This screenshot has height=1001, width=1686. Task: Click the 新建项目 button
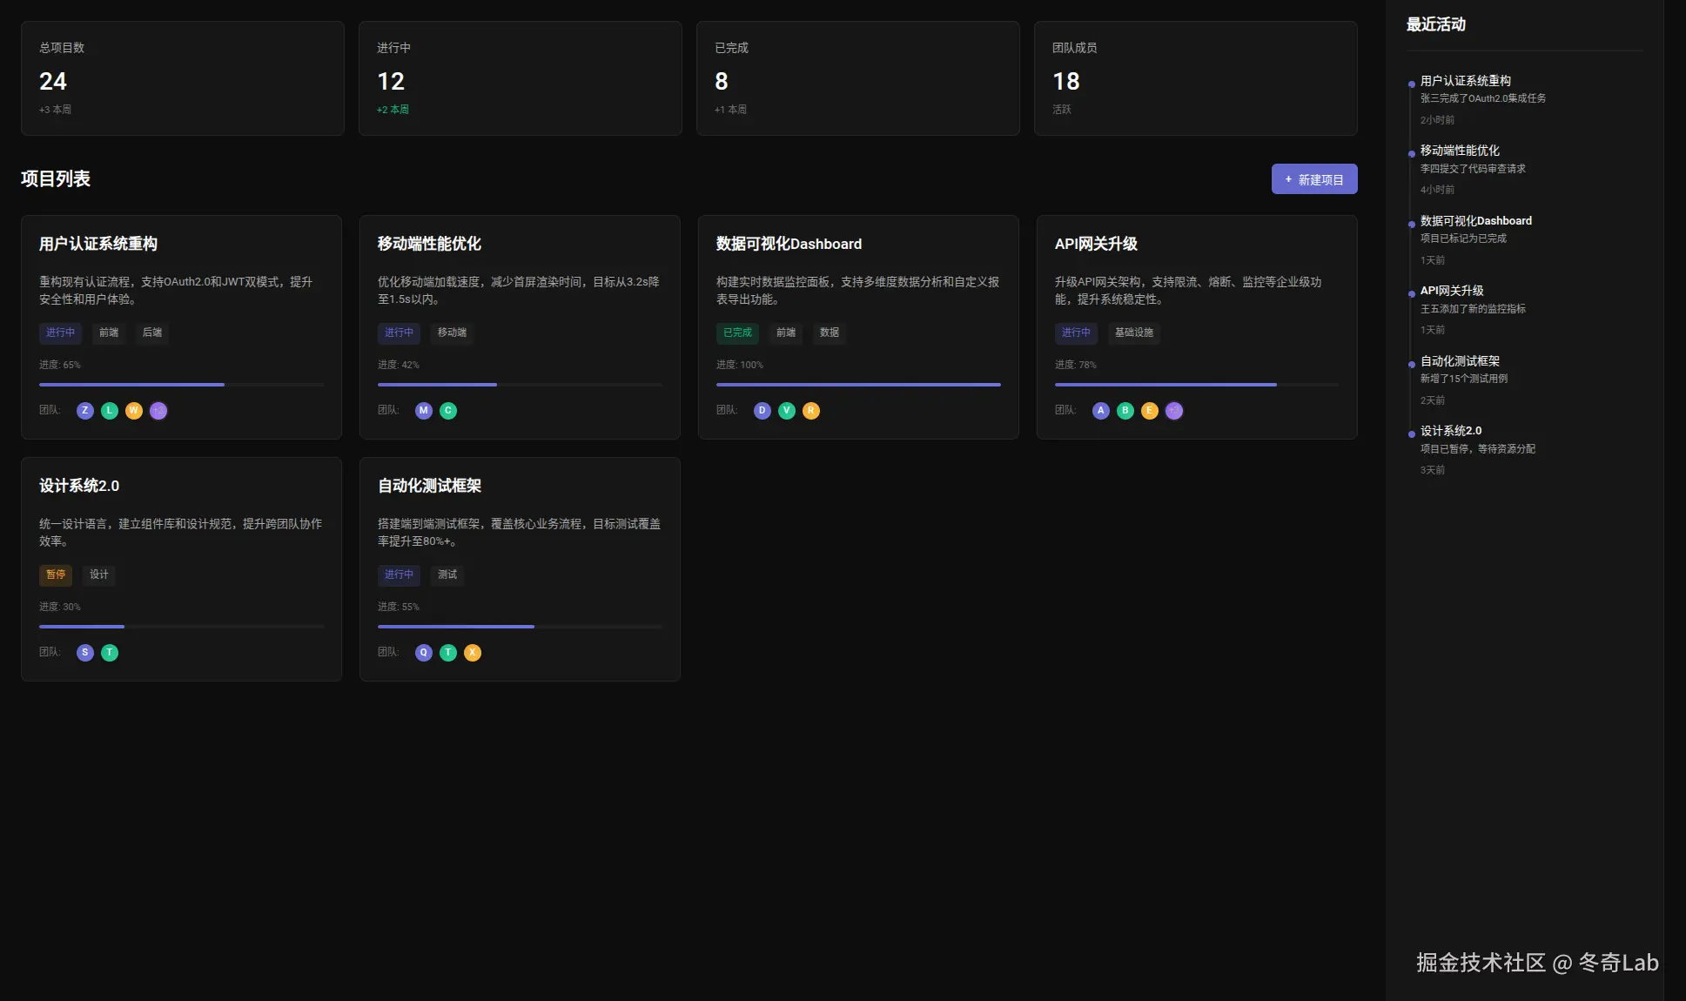pos(1314,178)
